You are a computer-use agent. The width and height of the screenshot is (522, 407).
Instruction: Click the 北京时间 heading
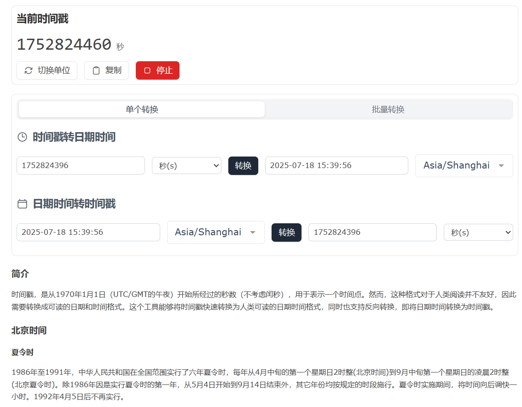[29, 331]
